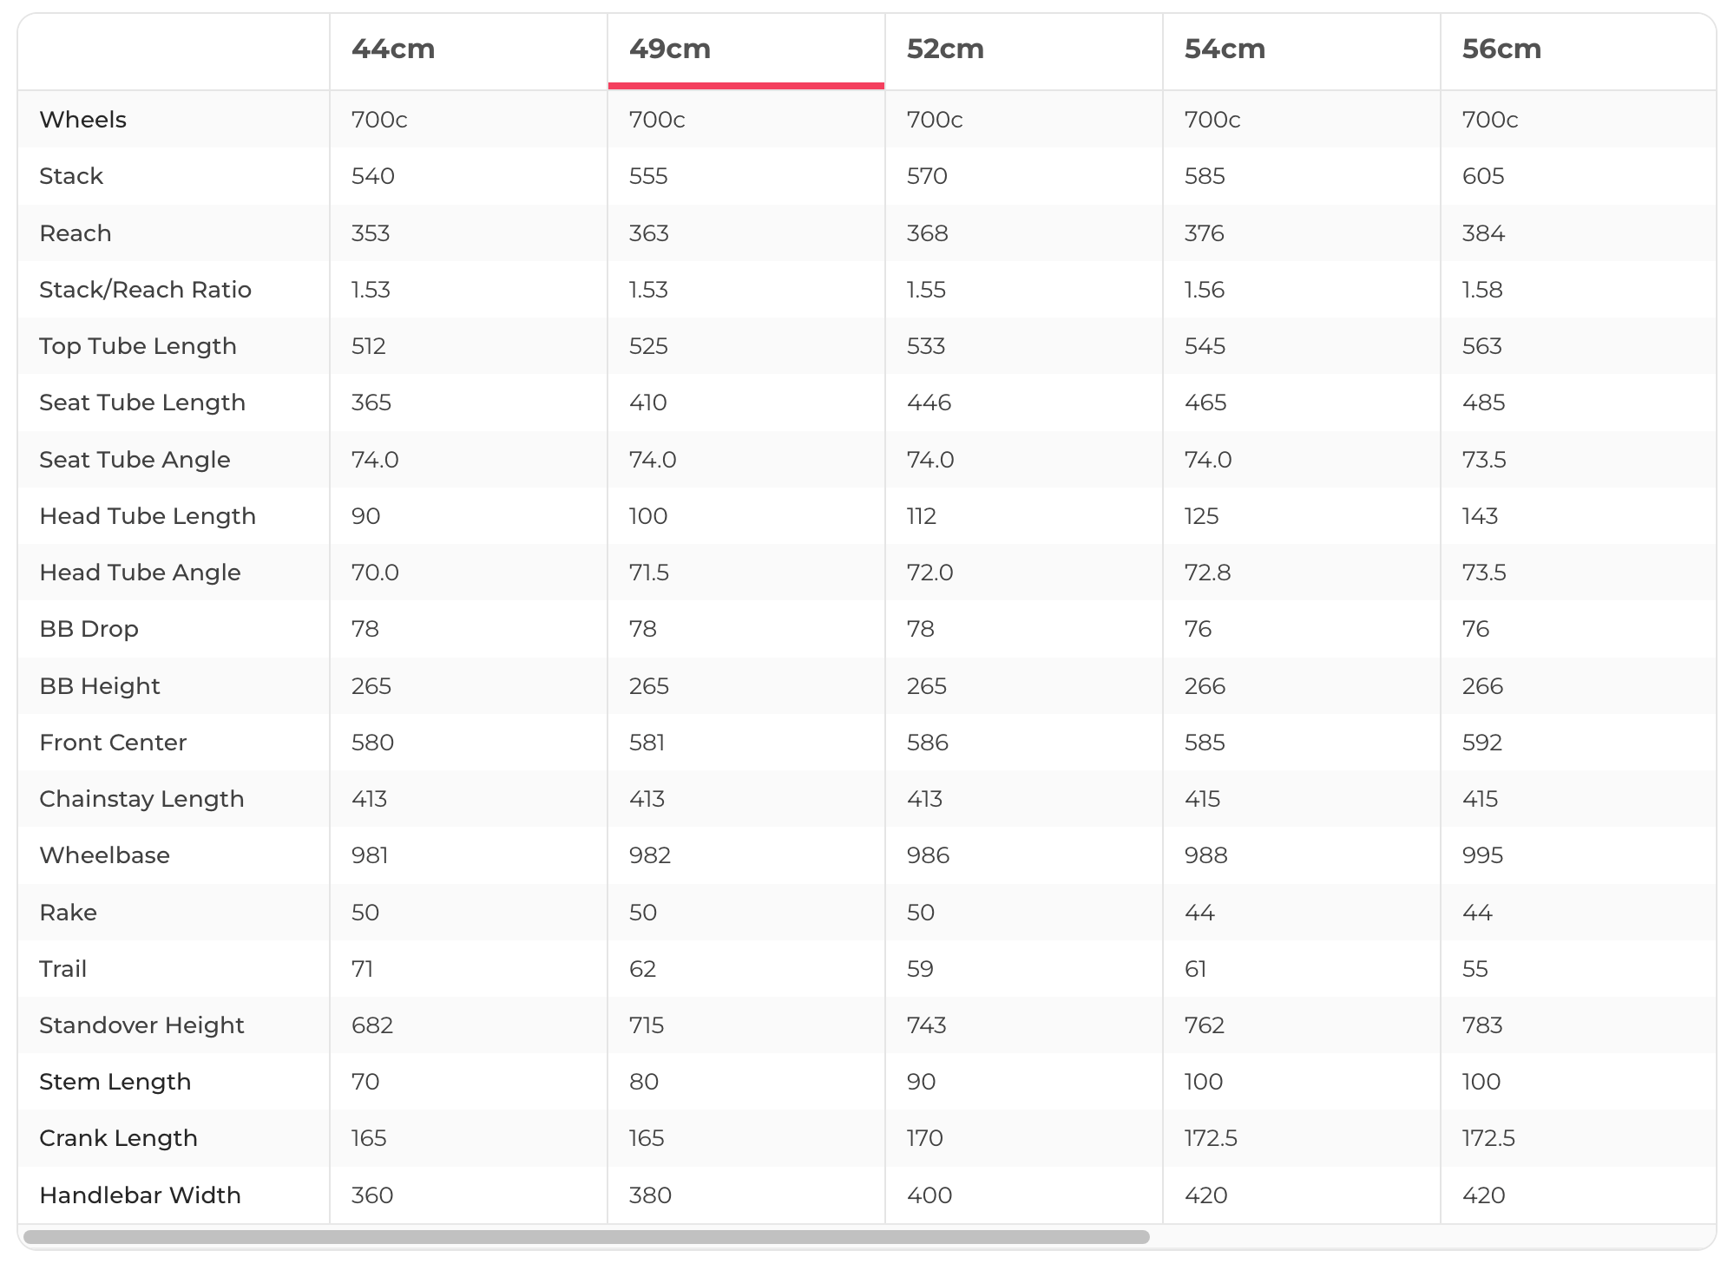Click the 995 wheelbase value for 56cm

pos(1482,855)
